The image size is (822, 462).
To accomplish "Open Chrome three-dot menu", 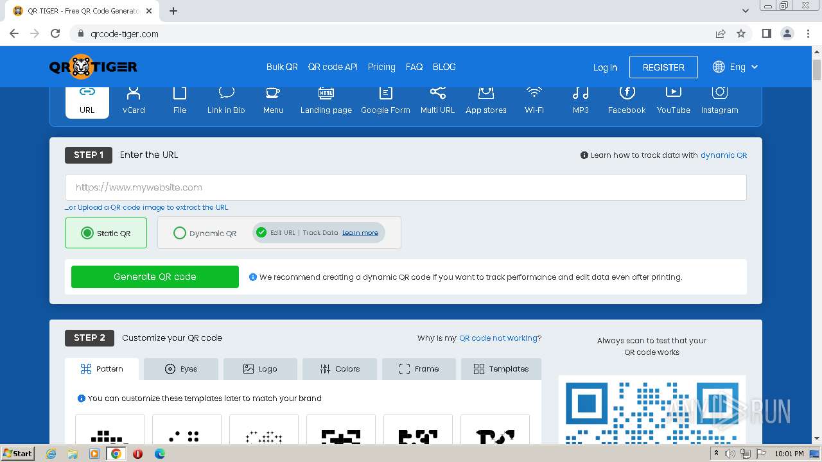I will click(807, 33).
